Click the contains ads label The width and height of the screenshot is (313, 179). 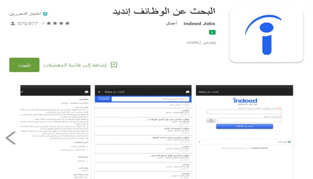pos(201,43)
